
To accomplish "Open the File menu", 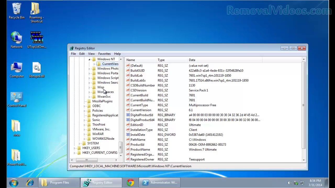I will [73, 54].
